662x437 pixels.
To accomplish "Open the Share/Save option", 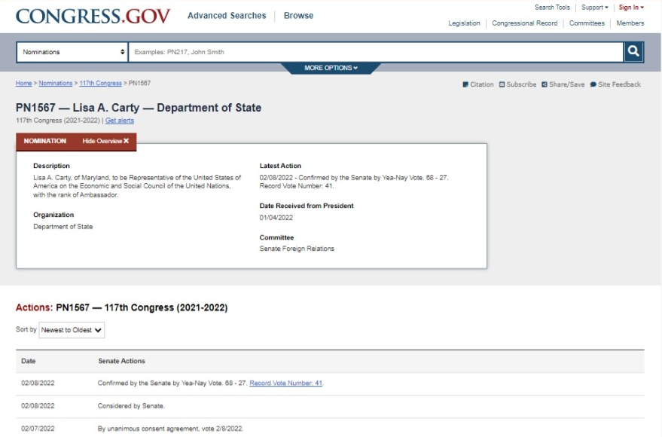I will pyautogui.click(x=563, y=84).
